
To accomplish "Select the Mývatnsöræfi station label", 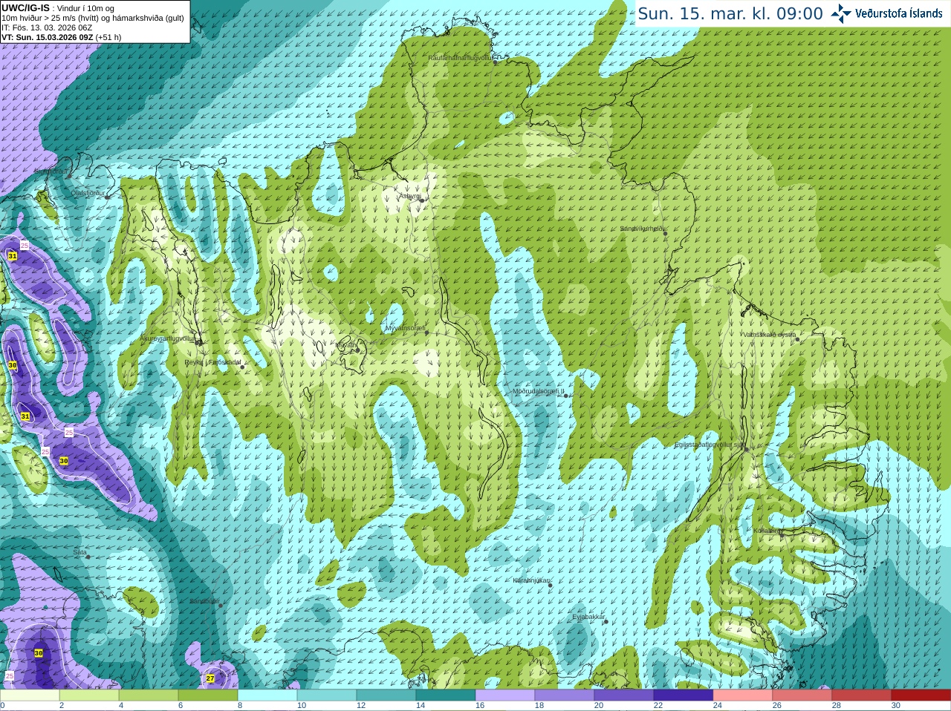I will [x=405, y=327].
